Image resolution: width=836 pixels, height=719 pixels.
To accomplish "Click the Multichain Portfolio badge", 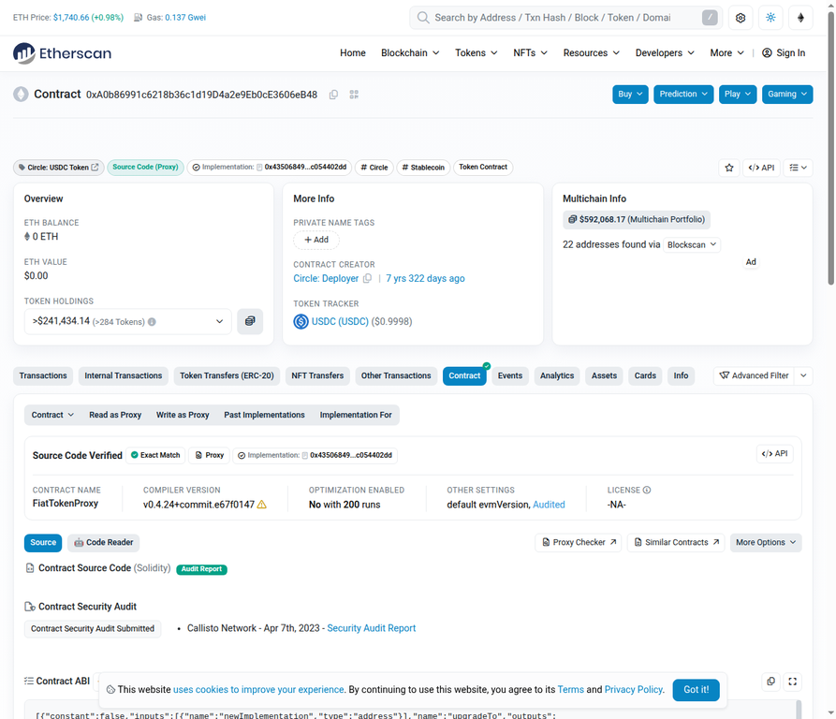I will 637,220.
